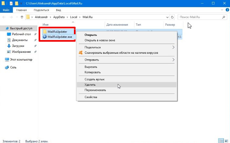Open the address bar history dropdown
Screen dimensions: 230x143
168,17
